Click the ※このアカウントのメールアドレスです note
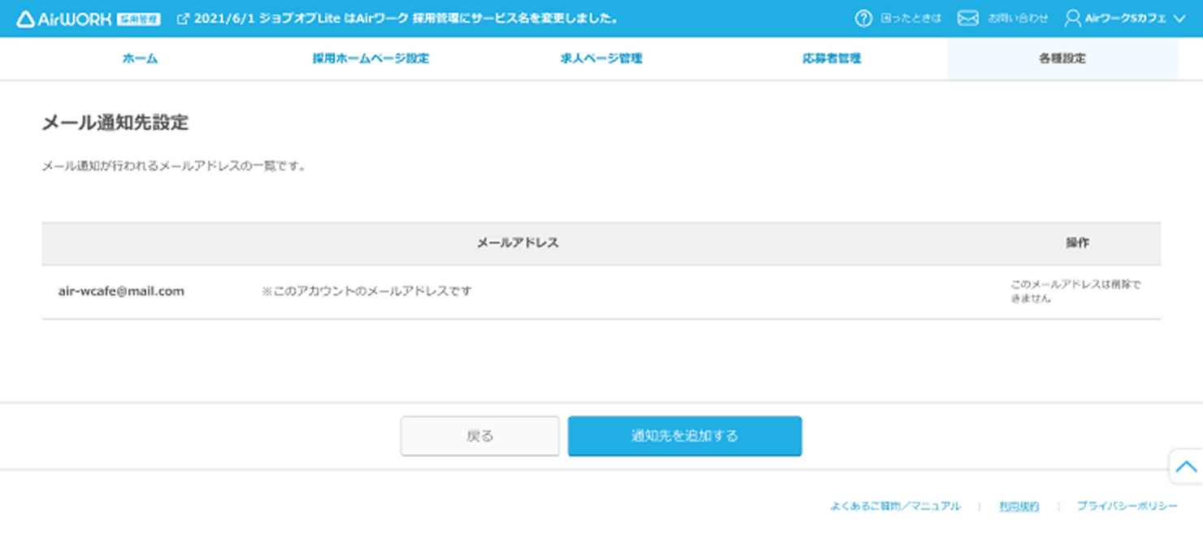Viewport: 1203px width, 544px height. coord(367,291)
